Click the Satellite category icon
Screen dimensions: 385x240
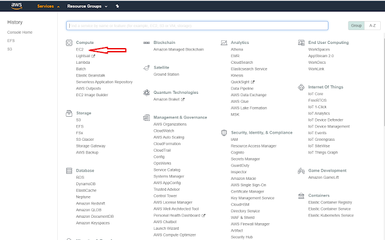coord(146,67)
